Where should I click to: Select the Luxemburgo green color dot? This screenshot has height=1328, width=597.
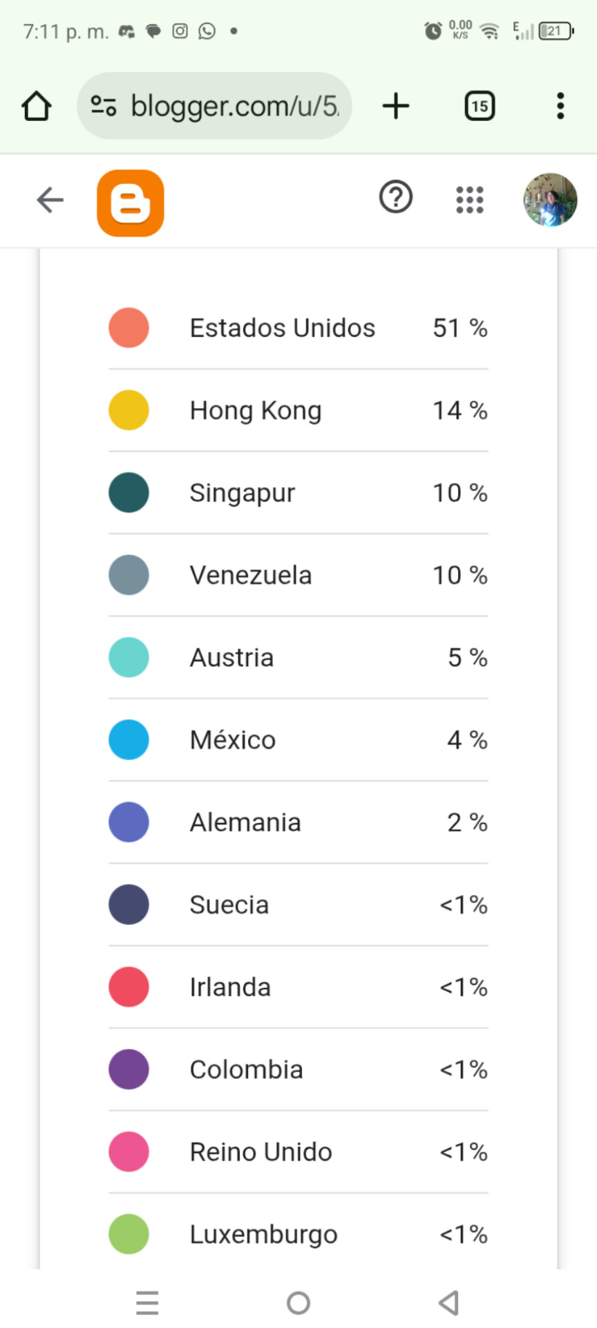pyautogui.click(x=129, y=1234)
